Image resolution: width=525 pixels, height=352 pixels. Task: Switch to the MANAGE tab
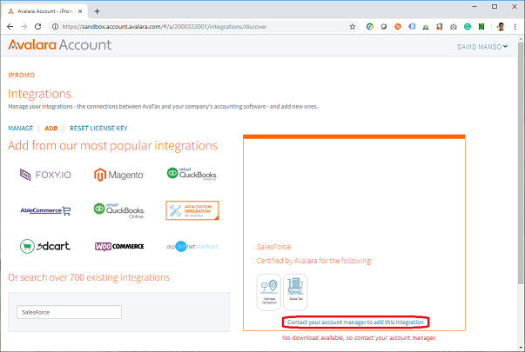point(20,129)
